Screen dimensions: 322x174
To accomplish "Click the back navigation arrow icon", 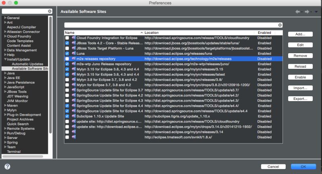I will pyautogui.click(x=297, y=12).
